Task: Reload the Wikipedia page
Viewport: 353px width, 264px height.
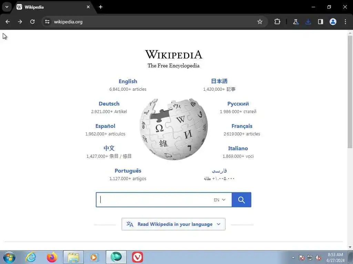Action: coord(32,22)
